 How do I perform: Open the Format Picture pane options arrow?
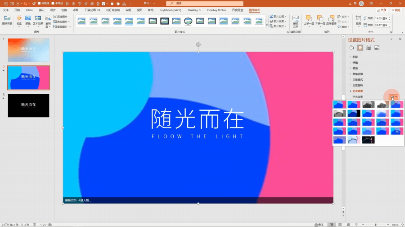click(x=391, y=39)
